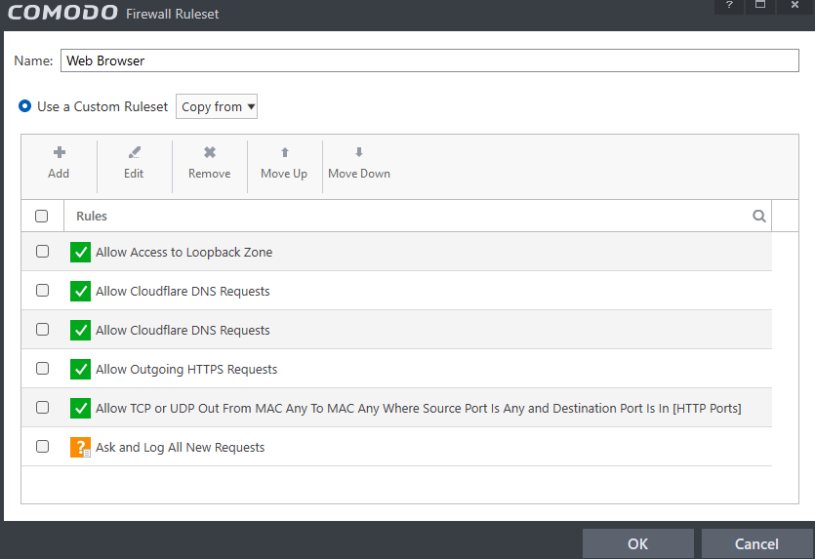Check the Allow Outgoing HTTPS Requests checkbox
The image size is (815, 559).
(x=43, y=369)
